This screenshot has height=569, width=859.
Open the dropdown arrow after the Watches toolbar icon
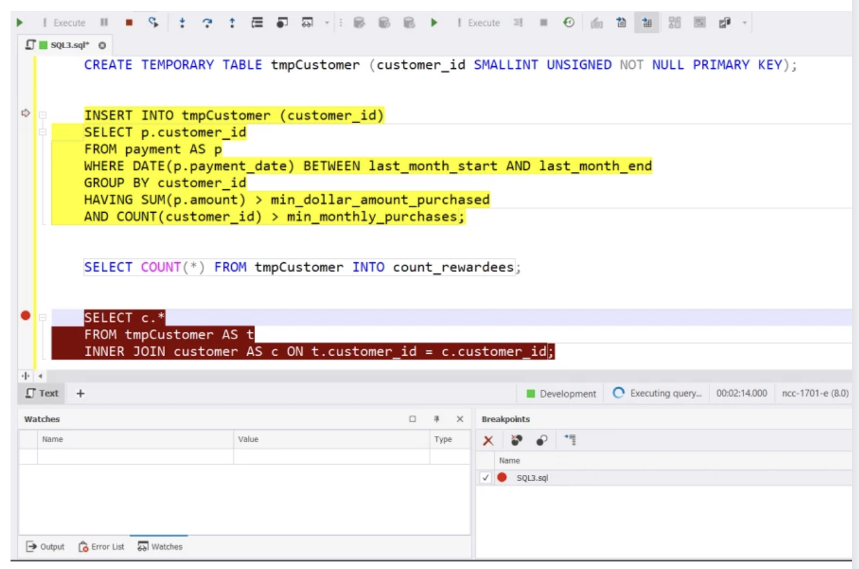pos(327,23)
